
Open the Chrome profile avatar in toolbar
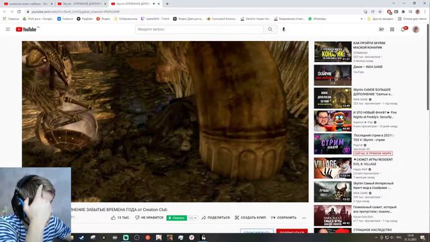[x=418, y=12]
